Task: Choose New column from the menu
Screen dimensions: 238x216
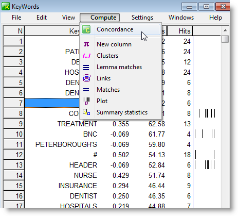Action: pyautogui.click(x=120, y=44)
